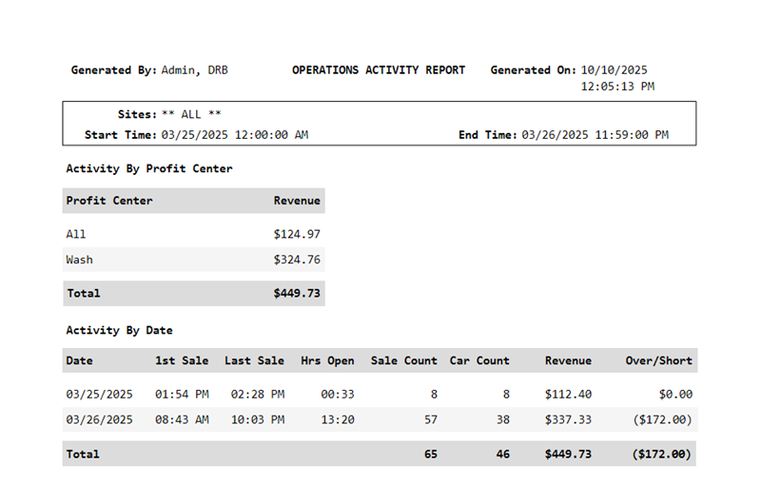
Task: Click the $124.97 revenue for All
Action: pyautogui.click(x=297, y=234)
